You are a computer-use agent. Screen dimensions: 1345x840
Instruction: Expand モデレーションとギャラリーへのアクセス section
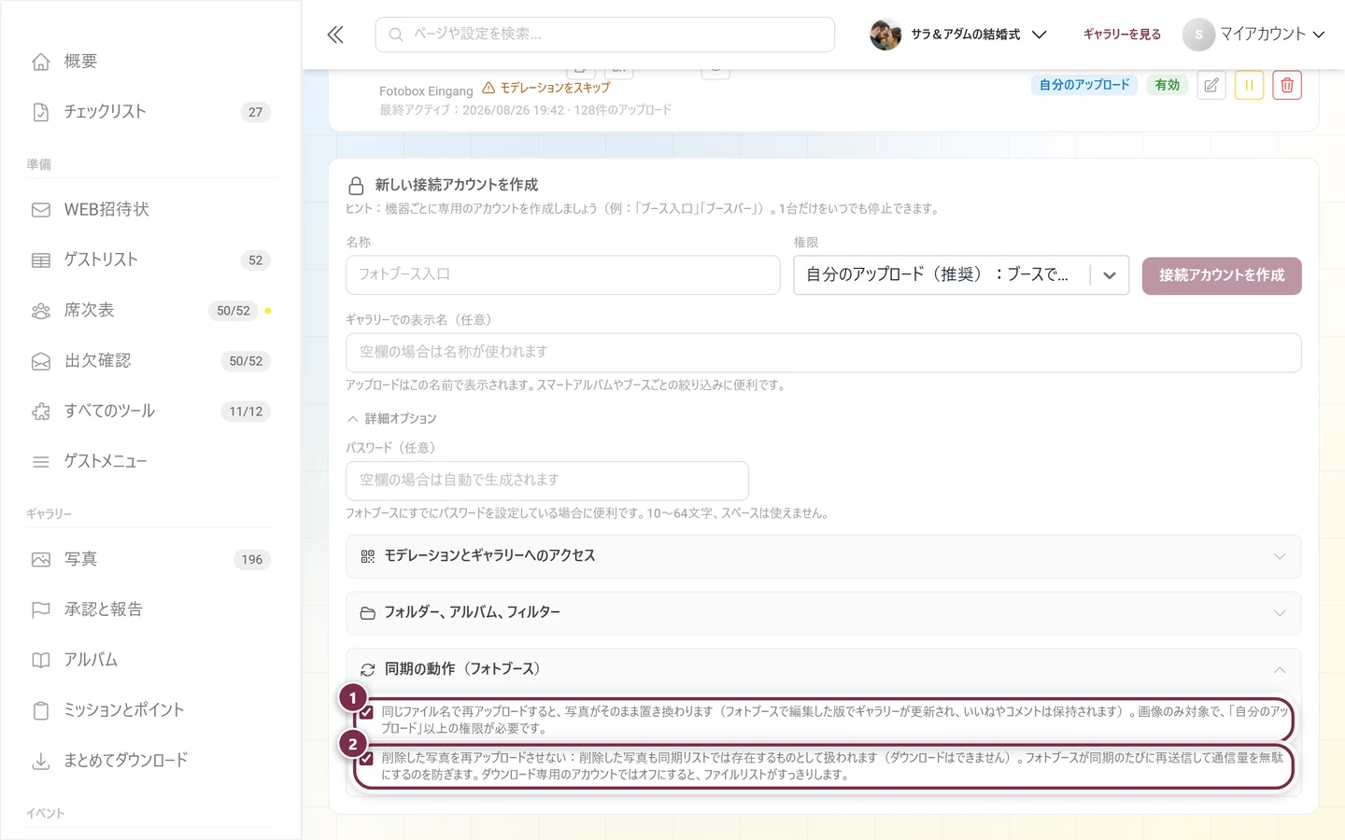click(823, 556)
